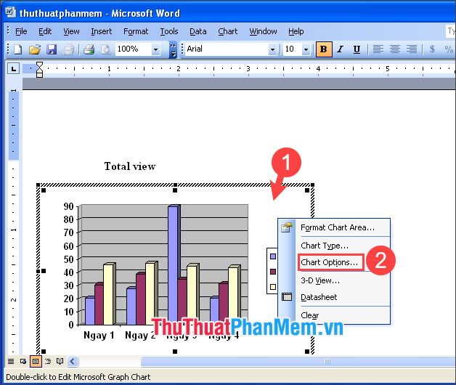
Task: Switch to Reading Layout view icon
Action: pos(60,361)
